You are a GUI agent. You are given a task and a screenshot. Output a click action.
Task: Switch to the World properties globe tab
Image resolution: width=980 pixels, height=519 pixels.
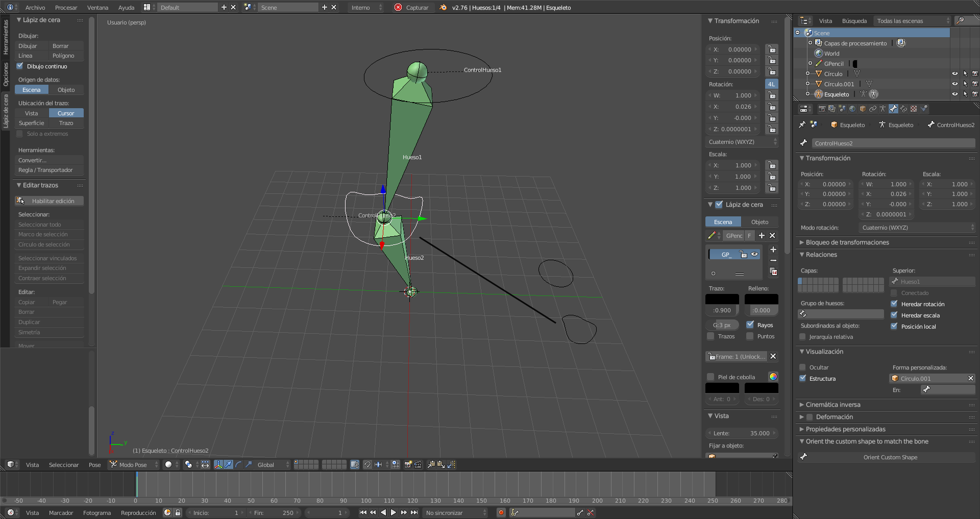pos(852,109)
